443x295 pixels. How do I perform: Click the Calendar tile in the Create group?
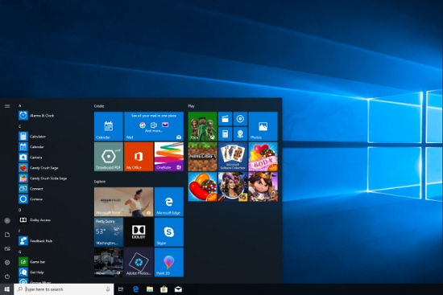coord(109,126)
